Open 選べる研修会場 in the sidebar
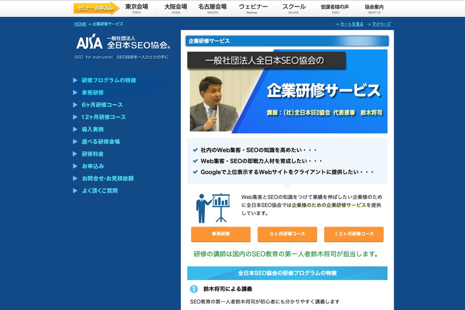 click(x=101, y=142)
